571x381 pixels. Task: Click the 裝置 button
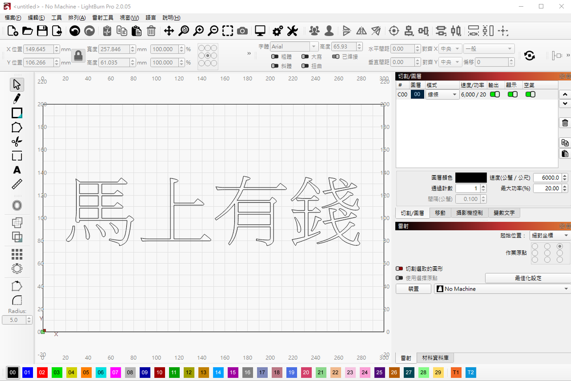(x=413, y=289)
